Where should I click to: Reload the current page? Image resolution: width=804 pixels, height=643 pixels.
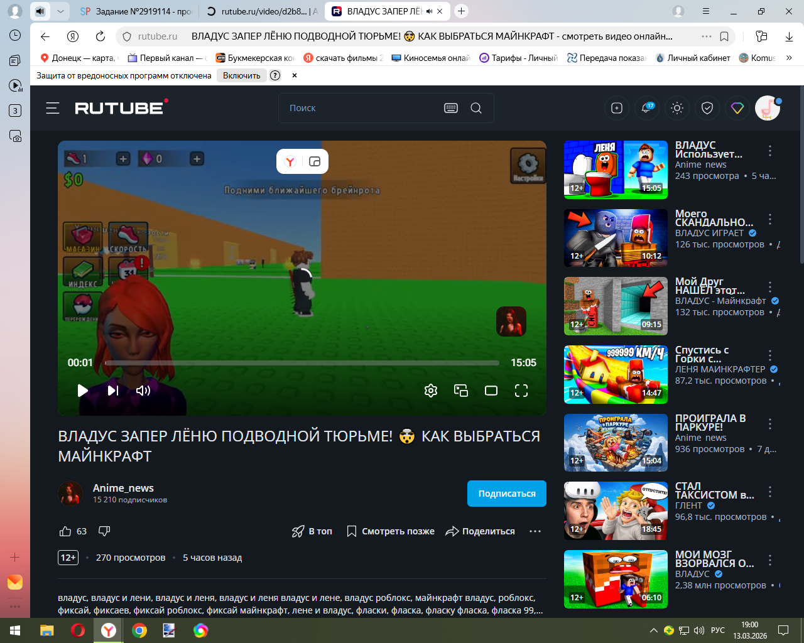tap(100, 36)
